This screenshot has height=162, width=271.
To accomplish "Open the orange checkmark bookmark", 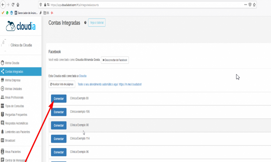I will click(x=3, y=13).
